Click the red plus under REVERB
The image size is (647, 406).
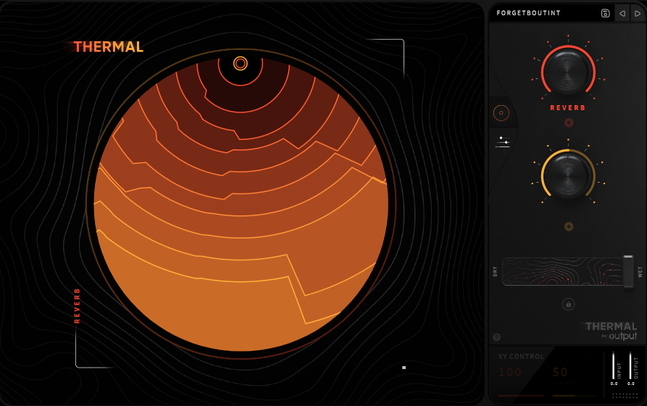click(568, 123)
